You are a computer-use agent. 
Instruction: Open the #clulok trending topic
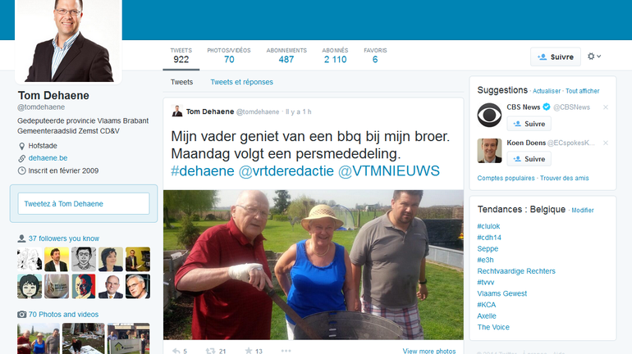pyautogui.click(x=490, y=226)
